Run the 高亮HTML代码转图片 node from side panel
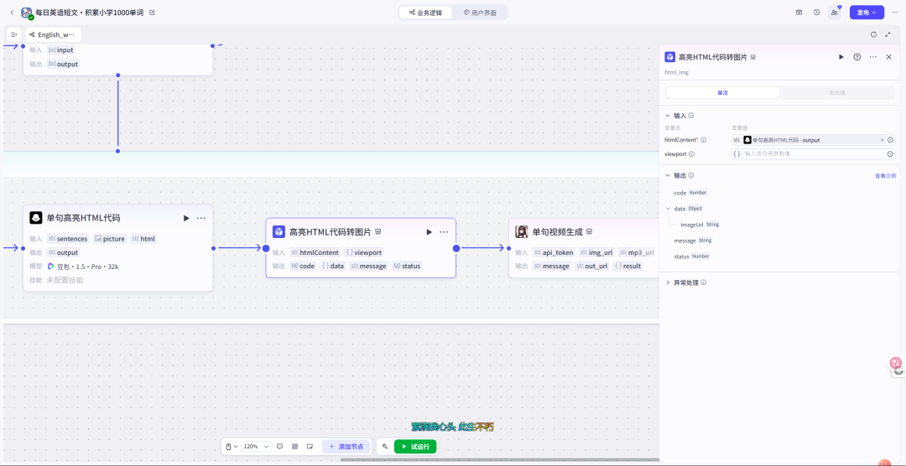The height and width of the screenshot is (466, 906). pos(841,57)
